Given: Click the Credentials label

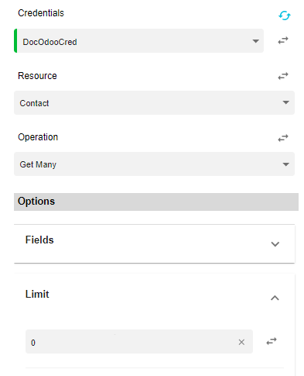Looking at the screenshot, I should (x=41, y=13).
